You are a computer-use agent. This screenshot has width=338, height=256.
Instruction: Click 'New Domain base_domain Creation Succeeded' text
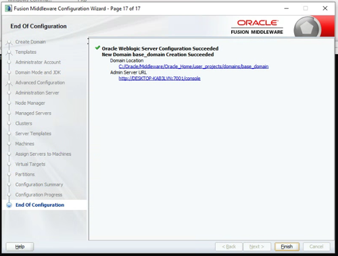(158, 55)
